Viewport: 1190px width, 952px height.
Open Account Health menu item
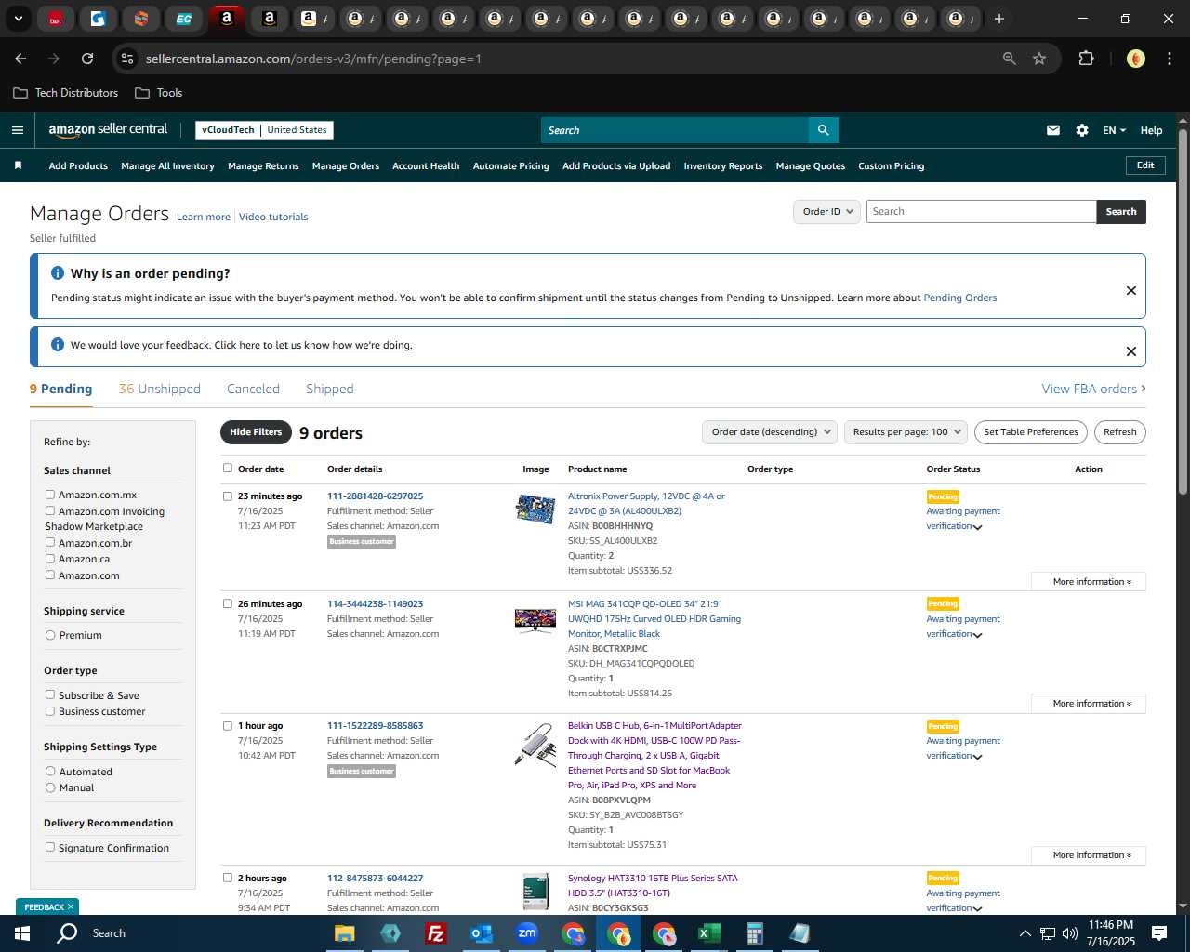426,166
